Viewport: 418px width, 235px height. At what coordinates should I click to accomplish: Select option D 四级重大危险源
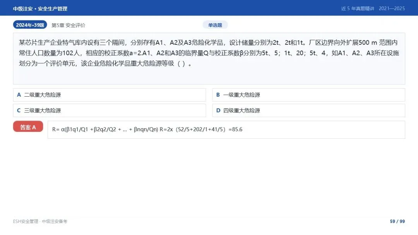(x=308, y=111)
